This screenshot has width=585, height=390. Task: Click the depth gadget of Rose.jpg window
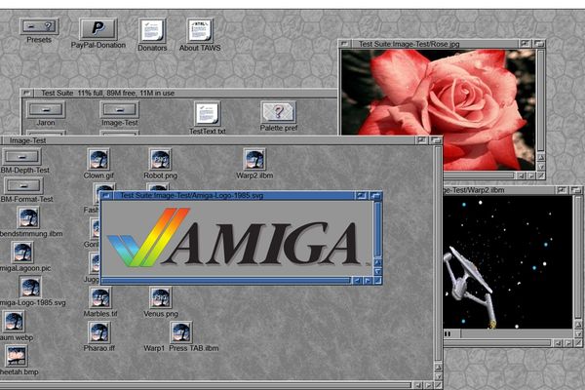tap(539, 44)
